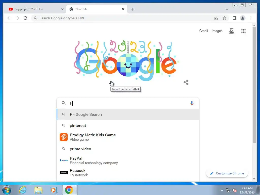Minimize the Chrome window
Viewport: 260px width, 195px height.
click(x=236, y=5)
